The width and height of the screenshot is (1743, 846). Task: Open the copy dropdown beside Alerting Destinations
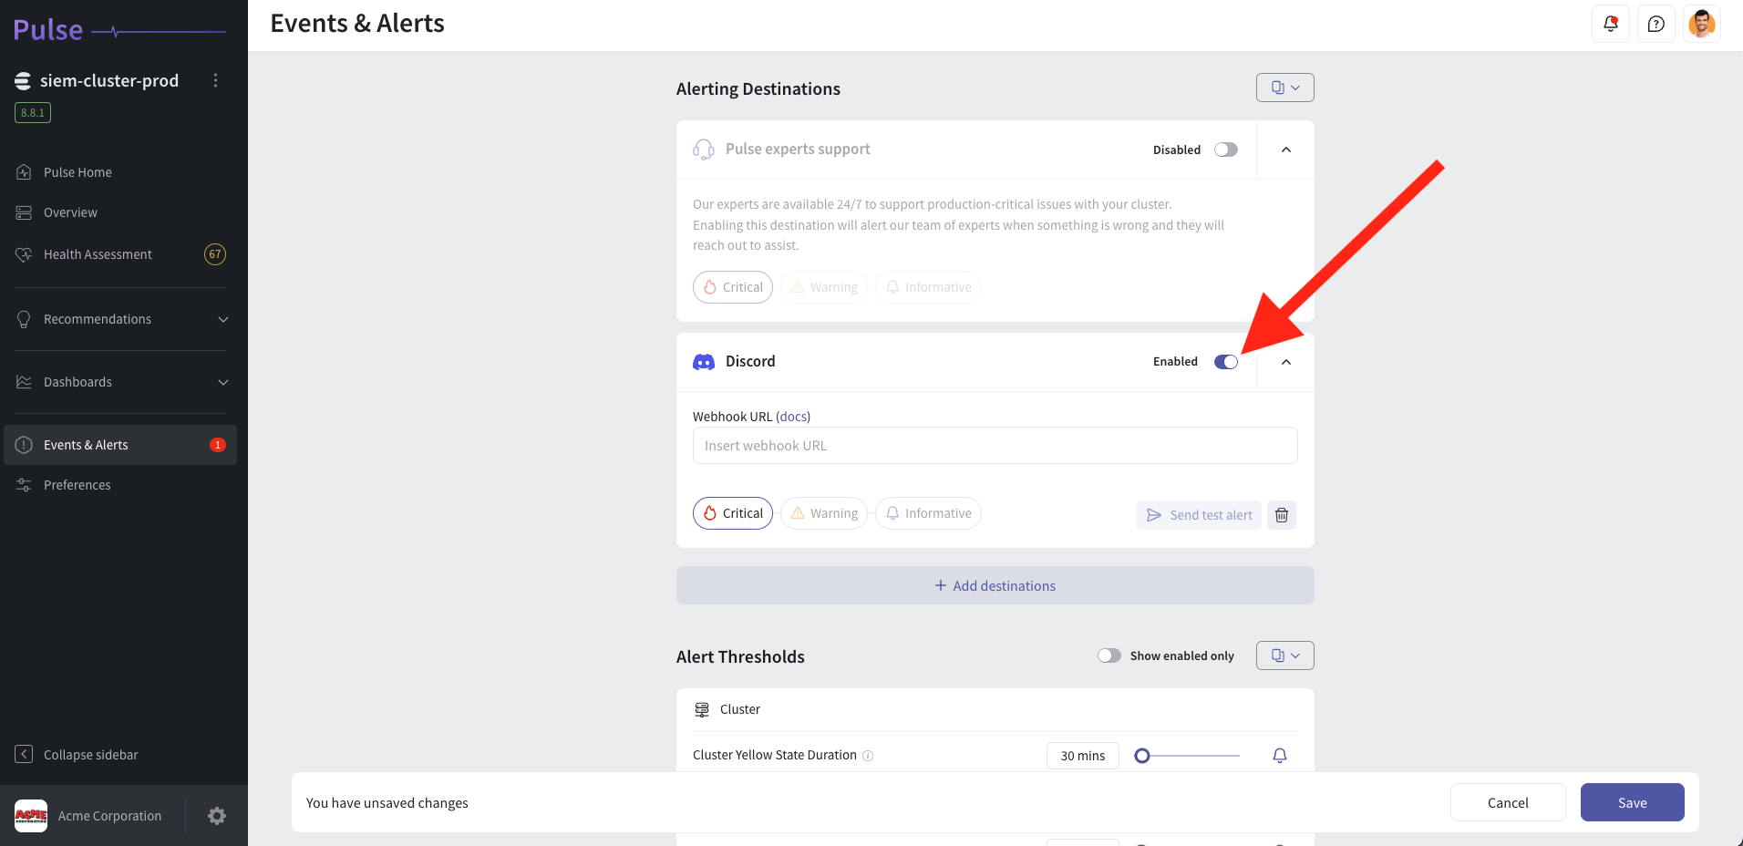coord(1284,87)
